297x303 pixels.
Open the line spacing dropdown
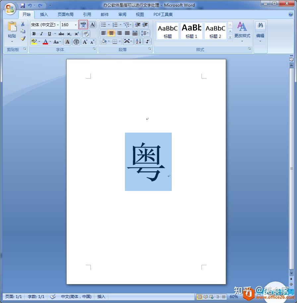(x=145, y=32)
